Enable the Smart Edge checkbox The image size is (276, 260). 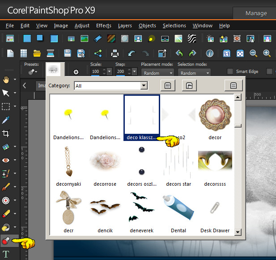point(230,71)
